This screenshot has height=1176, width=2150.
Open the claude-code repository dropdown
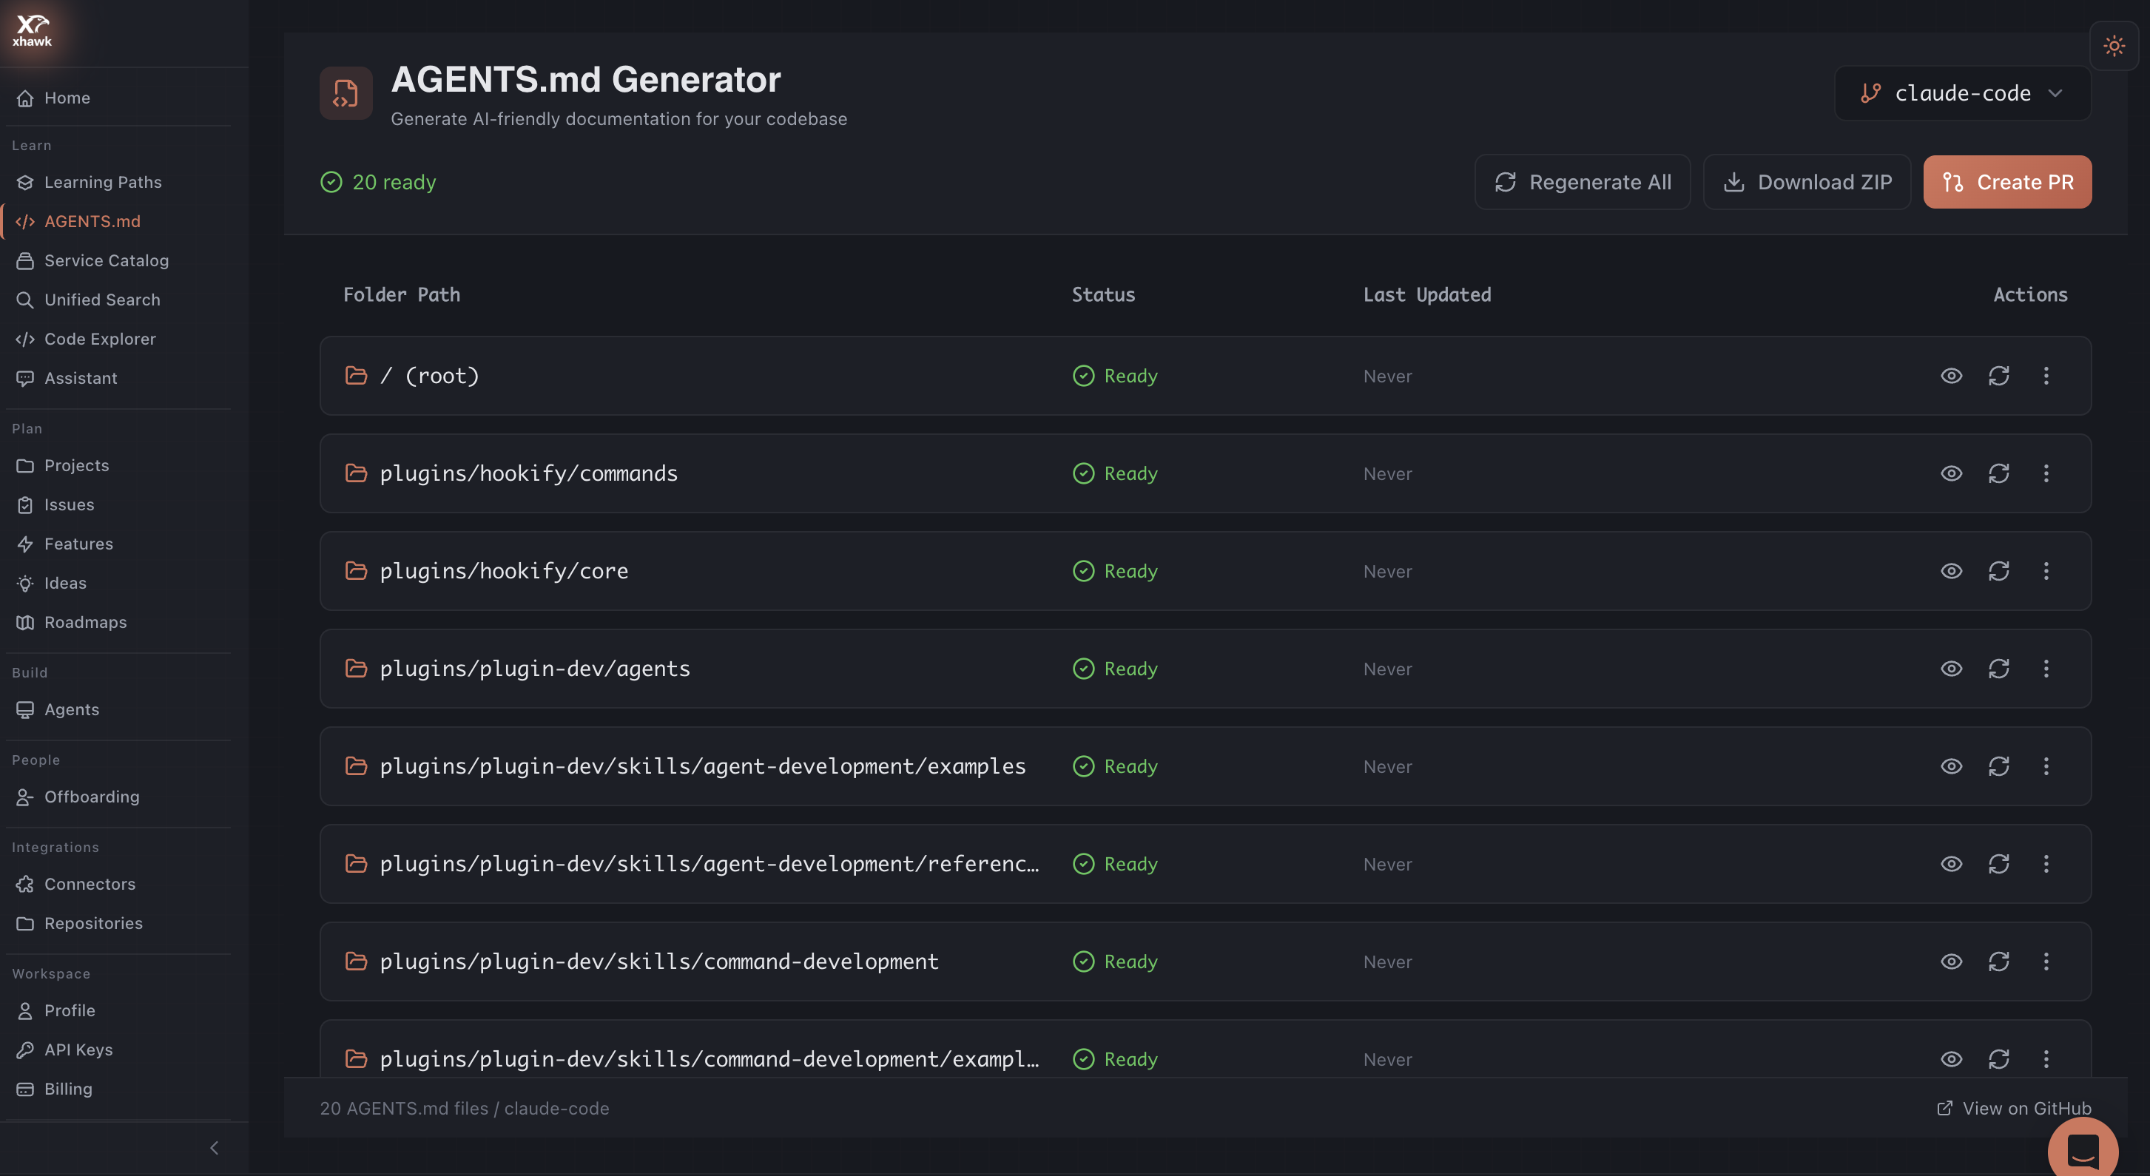pos(1962,92)
